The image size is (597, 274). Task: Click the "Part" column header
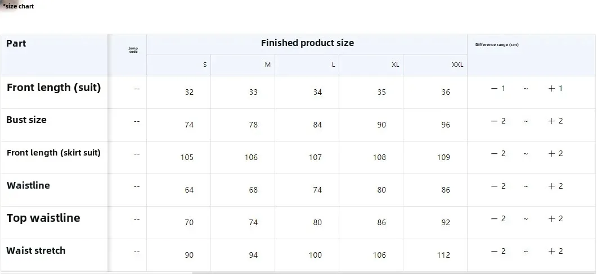[16, 44]
